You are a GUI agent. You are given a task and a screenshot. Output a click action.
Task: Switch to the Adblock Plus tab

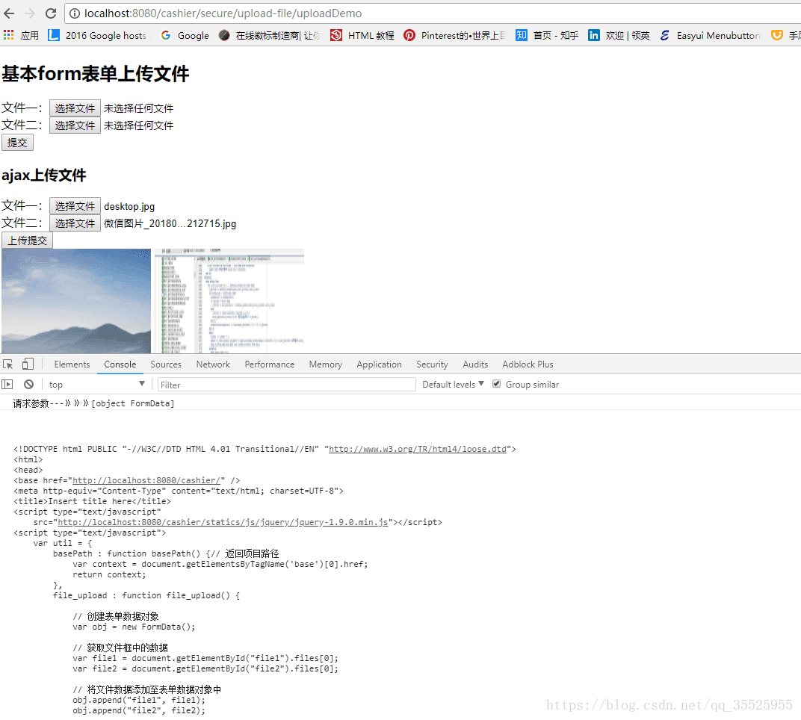(528, 364)
